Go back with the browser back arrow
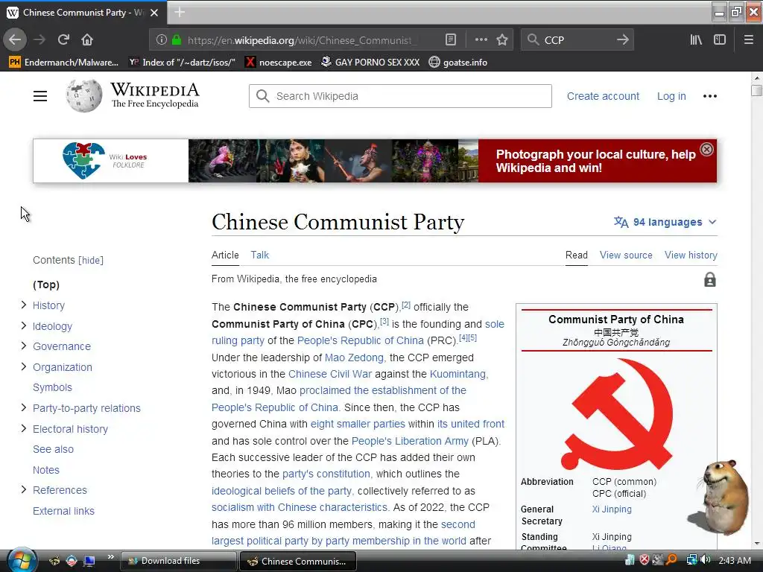The width and height of the screenshot is (763, 572). [15, 40]
